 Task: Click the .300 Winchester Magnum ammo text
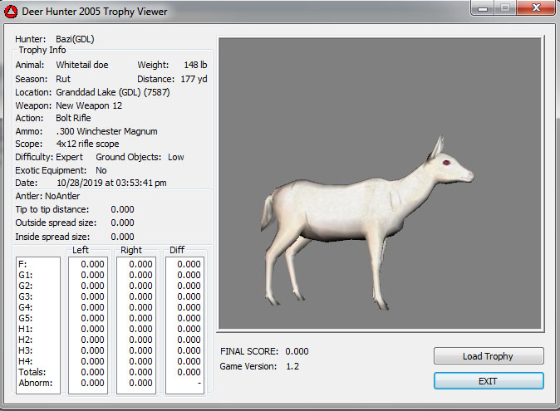pos(106,131)
